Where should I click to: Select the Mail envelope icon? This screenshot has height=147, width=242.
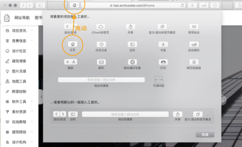101,62
